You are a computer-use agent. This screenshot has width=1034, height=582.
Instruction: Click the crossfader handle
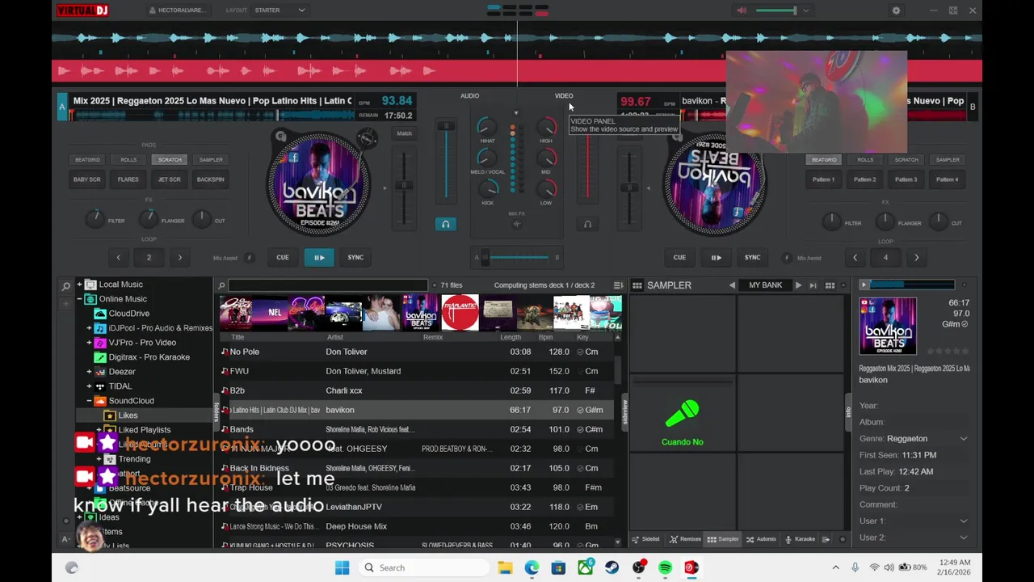(x=485, y=258)
